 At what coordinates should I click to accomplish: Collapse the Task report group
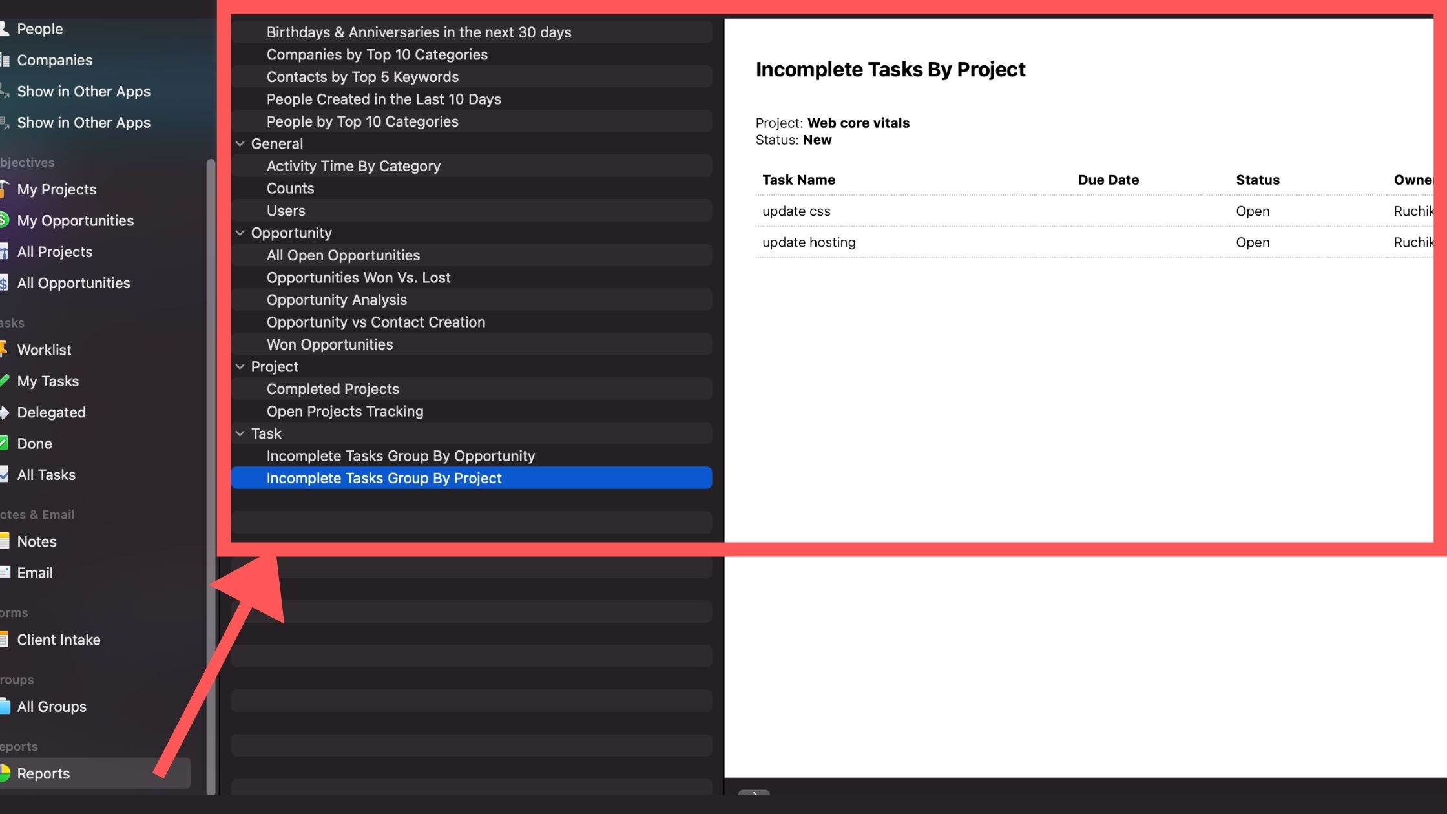(x=240, y=433)
